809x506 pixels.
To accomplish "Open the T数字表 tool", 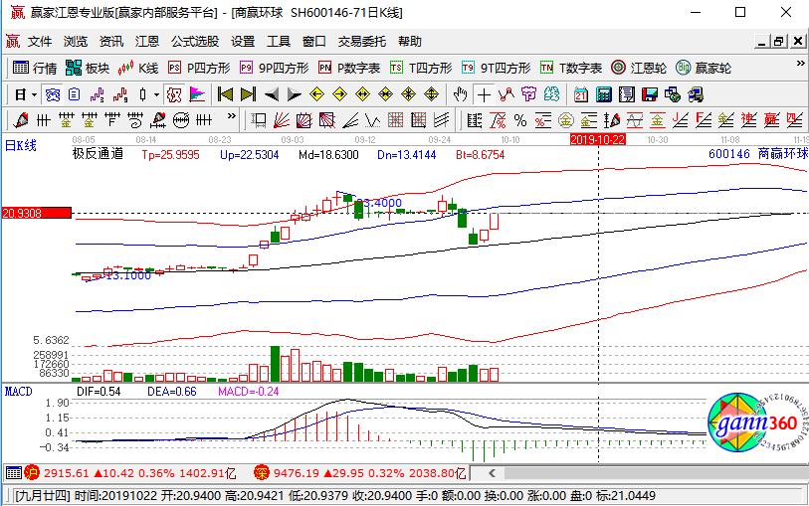I will 571,68.
